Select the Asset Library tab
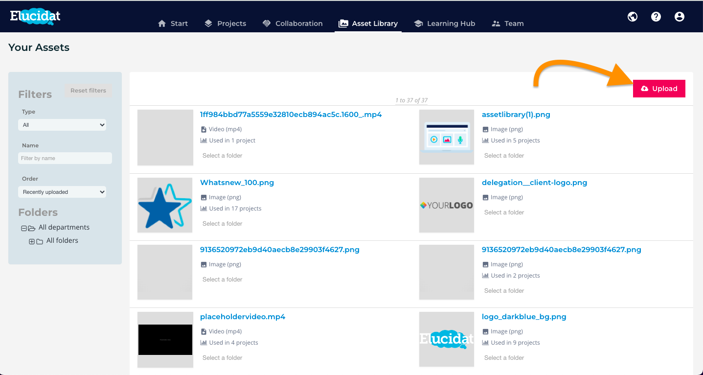 pyautogui.click(x=368, y=23)
